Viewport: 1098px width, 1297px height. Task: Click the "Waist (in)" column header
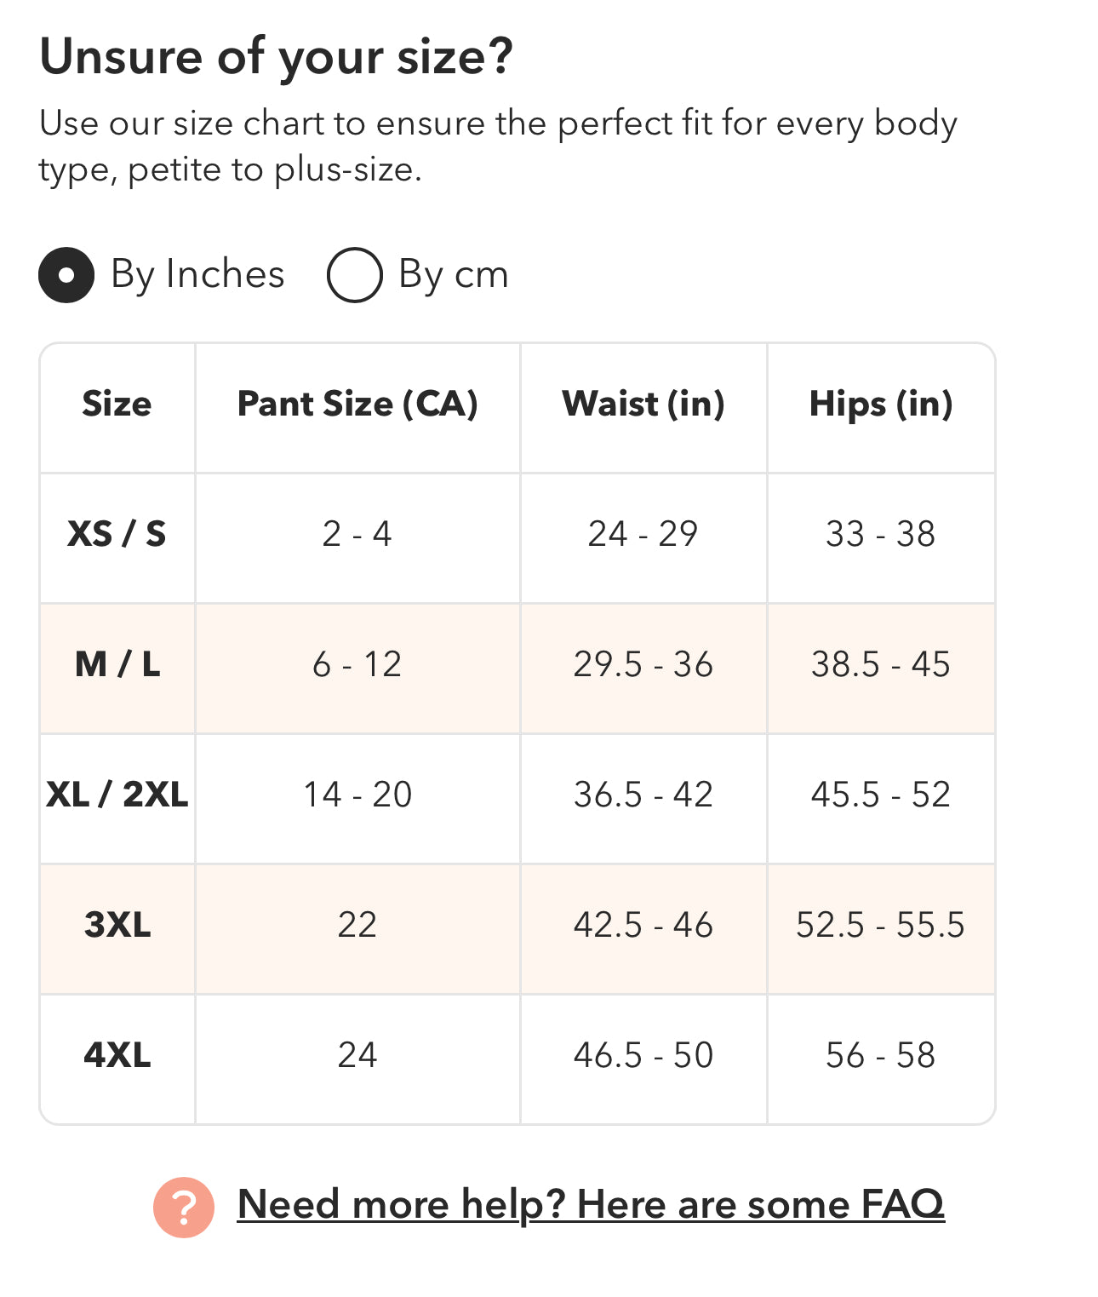point(643,404)
